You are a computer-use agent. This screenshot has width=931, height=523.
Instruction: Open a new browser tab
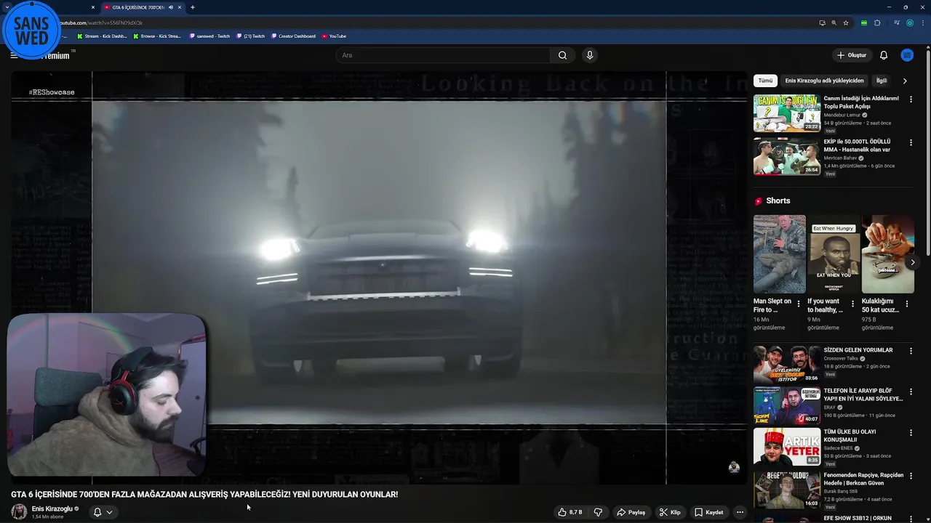click(193, 7)
